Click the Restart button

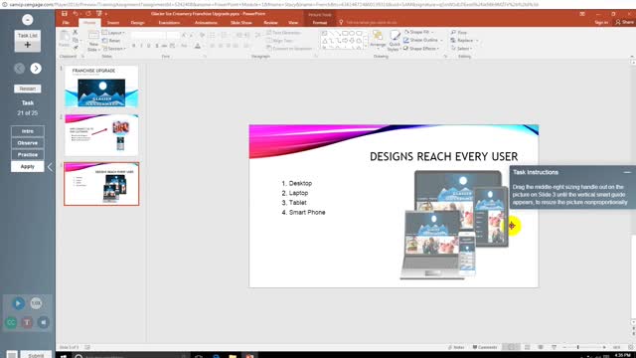click(x=28, y=89)
